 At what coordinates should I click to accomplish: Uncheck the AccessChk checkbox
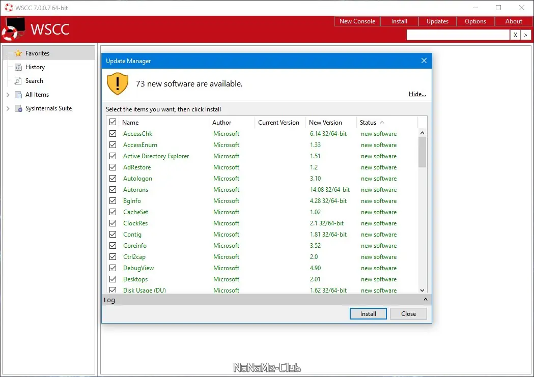click(113, 134)
